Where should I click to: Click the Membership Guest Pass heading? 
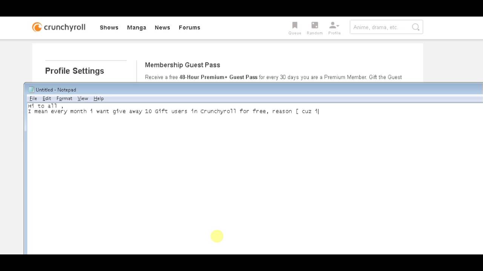(183, 65)
